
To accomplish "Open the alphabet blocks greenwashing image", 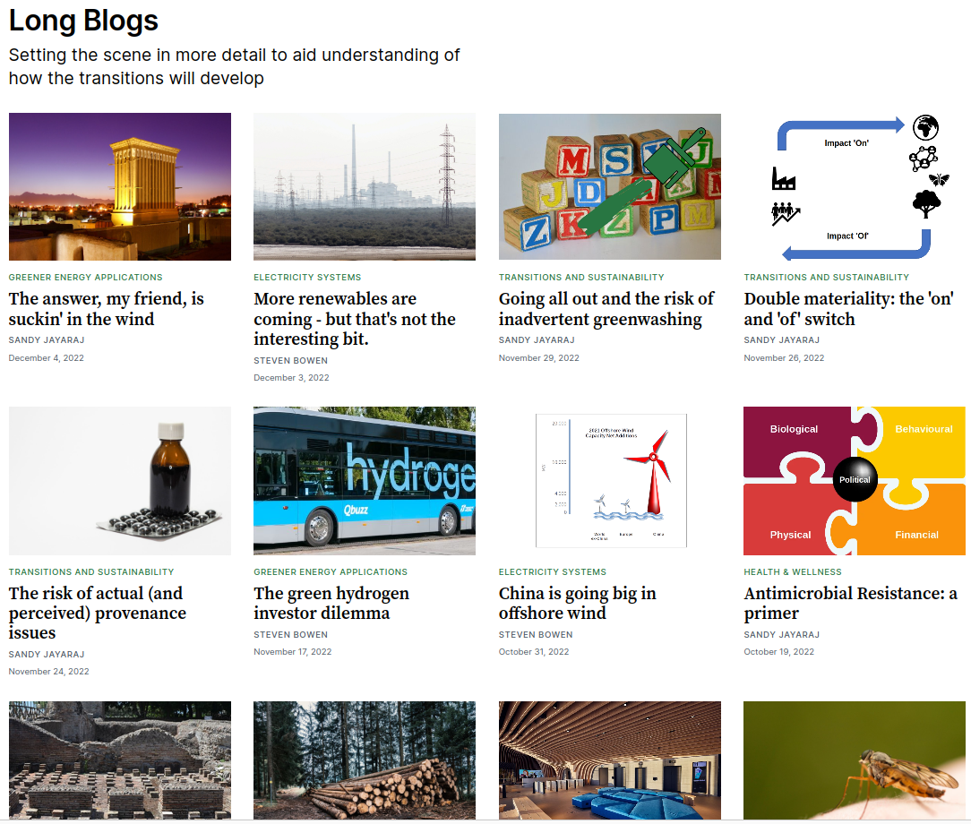I will (x=609, y=186).
